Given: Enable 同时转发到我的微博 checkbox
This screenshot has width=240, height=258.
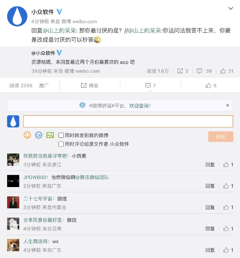Looking at the screenshot, I should point(61,135).
